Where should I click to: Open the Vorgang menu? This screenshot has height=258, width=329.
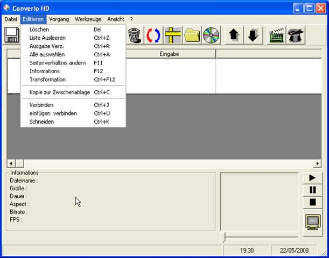[x=59, y=19]
